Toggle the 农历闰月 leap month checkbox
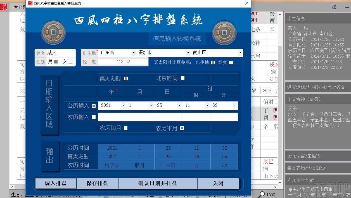The height and width of the screenshot is (198, 351). (125, 128)
